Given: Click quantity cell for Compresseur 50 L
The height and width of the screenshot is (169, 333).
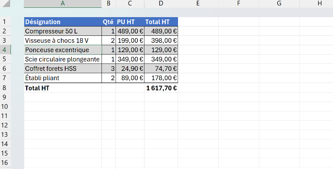Looking at the screenshot, I should [109, 31].
